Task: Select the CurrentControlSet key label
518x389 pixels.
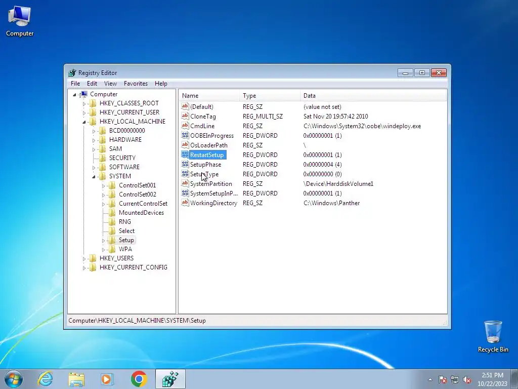Action: coord(143,204)
